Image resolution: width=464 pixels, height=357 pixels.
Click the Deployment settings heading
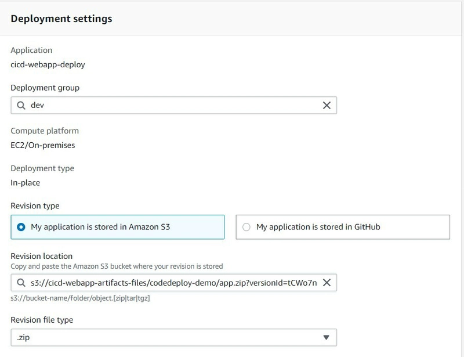61,19
